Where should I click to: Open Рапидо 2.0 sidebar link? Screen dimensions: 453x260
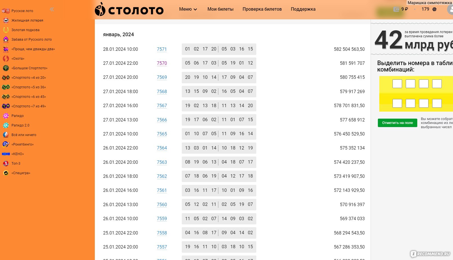tap(20, 125)
